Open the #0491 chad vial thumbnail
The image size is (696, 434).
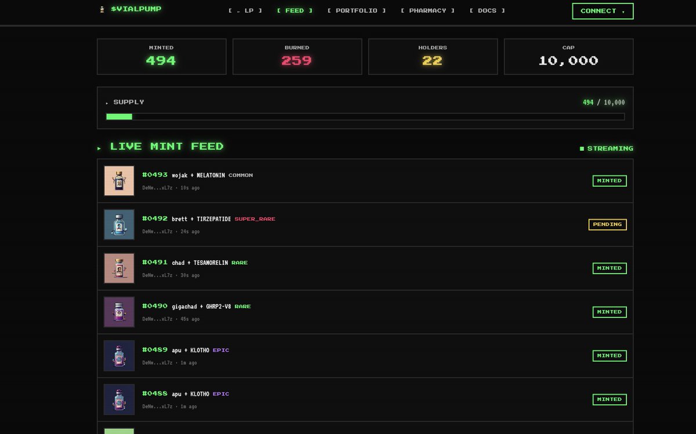(x=119, y=268)
